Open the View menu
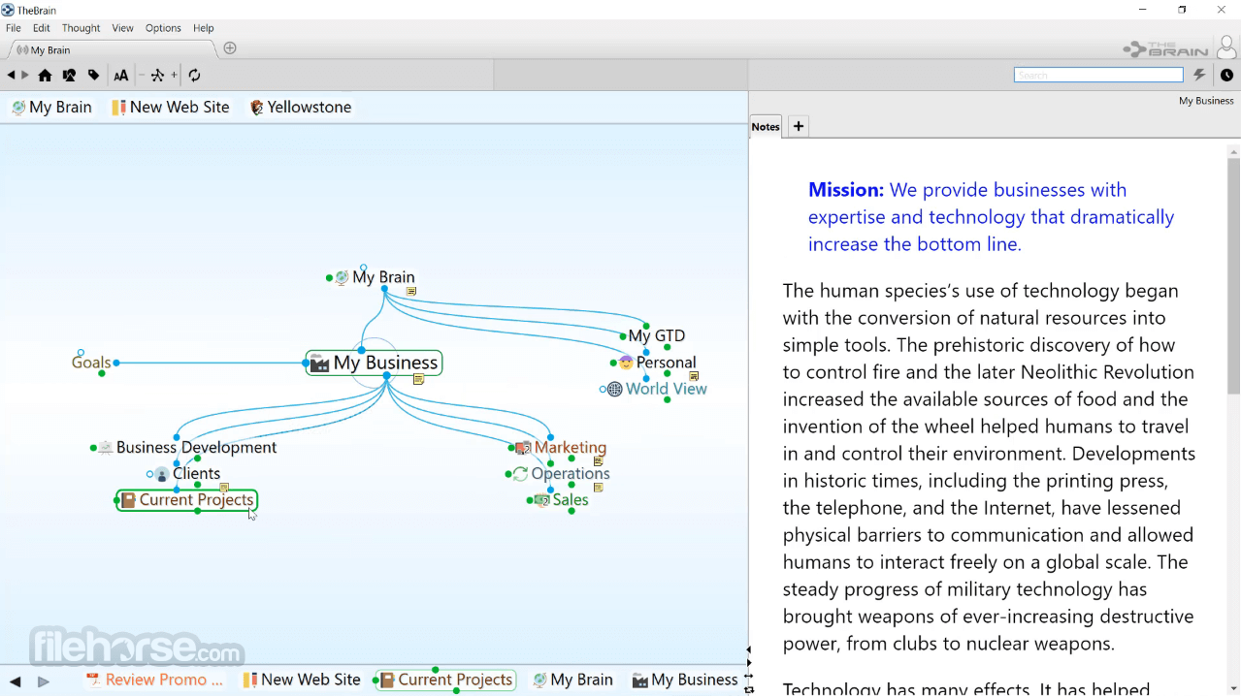The width and height of the screenshot is (1241, 696). pyautogui.click(x=122, y=28)
